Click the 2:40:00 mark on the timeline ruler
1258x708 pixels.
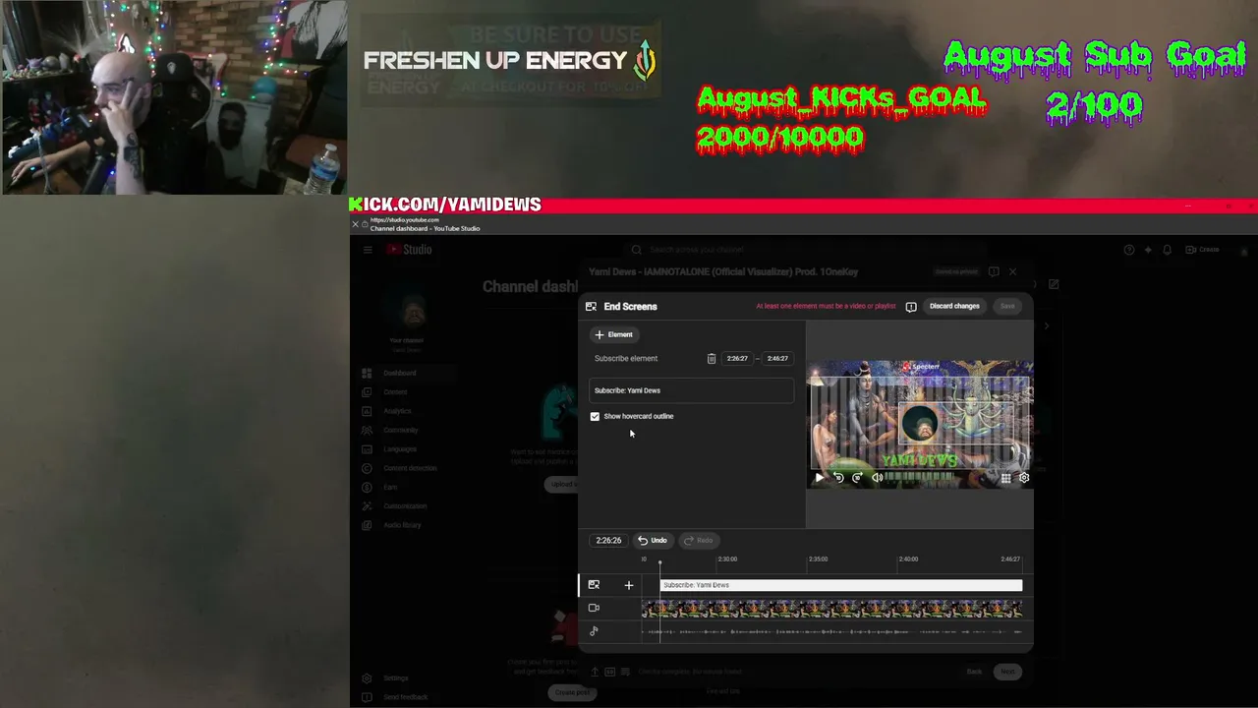point(908,560)
